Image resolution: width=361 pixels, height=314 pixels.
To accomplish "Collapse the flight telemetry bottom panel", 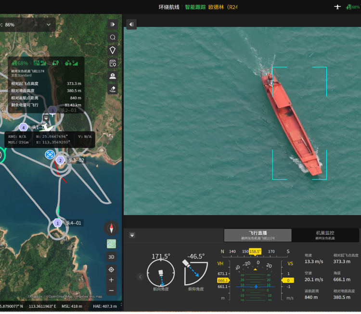I will pos(132,235).
